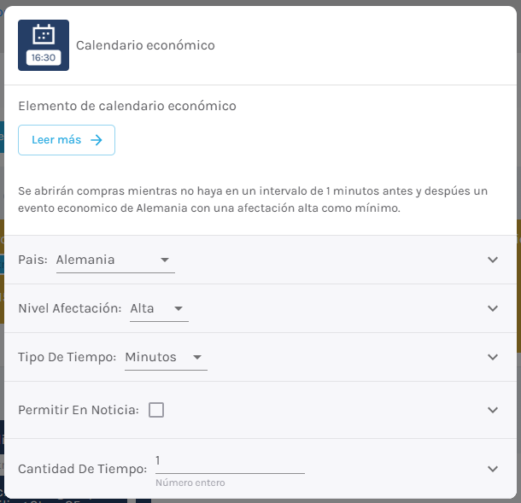Click the Calendario económico title text
This screenshot has height=503, width=521.
click(145, 45)
